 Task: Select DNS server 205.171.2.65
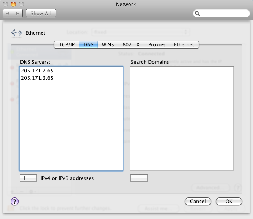pos(37,71)
